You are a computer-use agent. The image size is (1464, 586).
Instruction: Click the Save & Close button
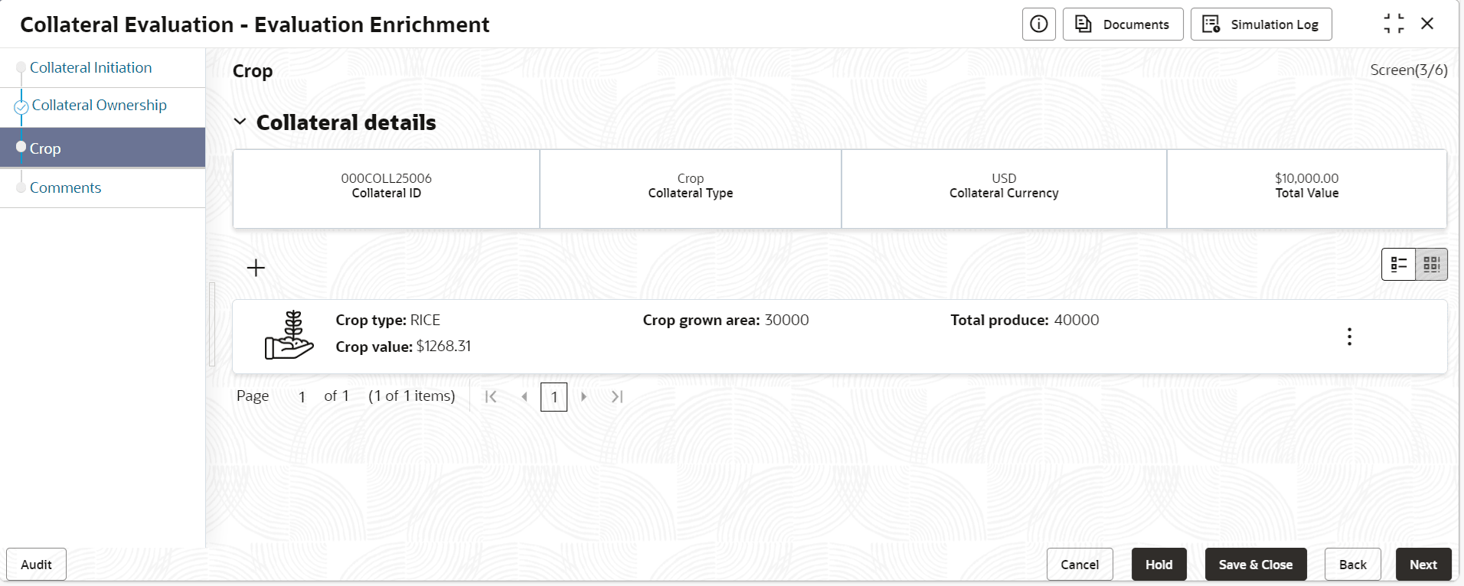[x=1255, y=565]
